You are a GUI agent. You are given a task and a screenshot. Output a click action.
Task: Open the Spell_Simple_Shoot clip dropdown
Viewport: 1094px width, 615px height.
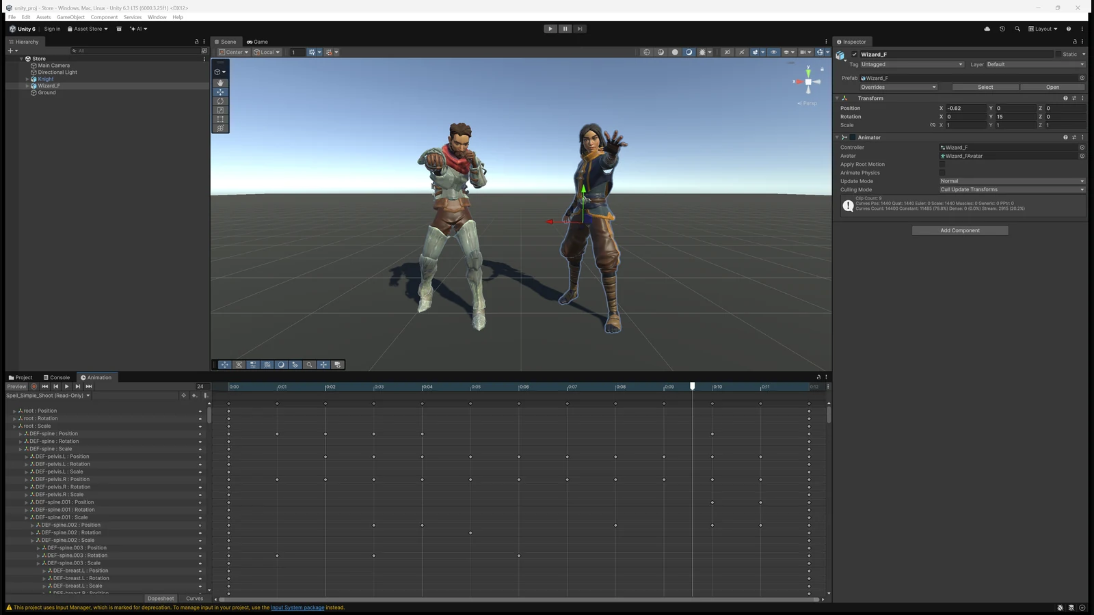(x=48, y=396)
